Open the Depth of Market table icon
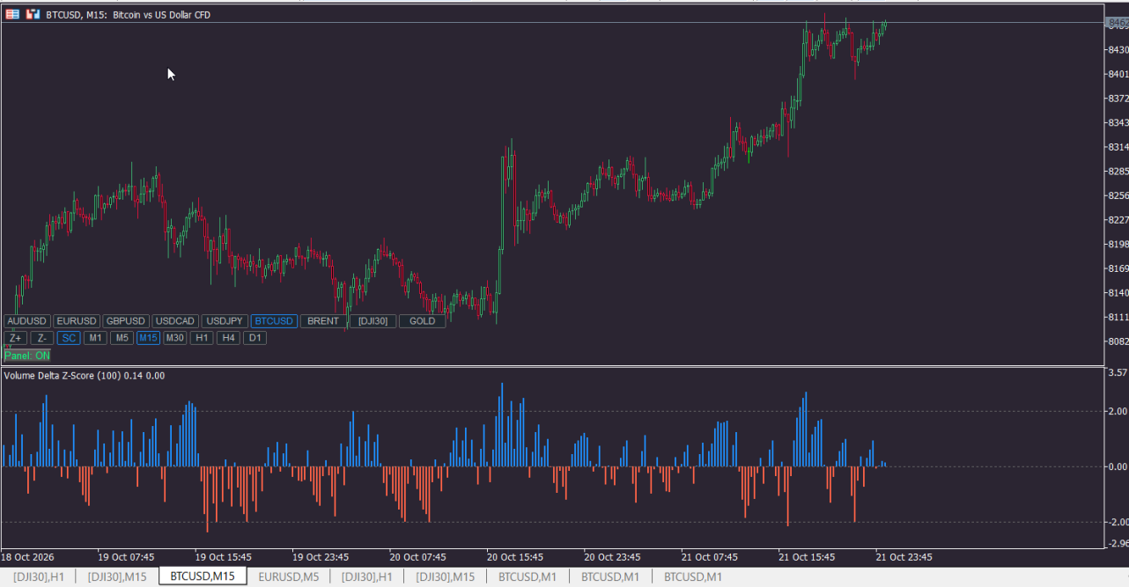 tap(12, 14)
